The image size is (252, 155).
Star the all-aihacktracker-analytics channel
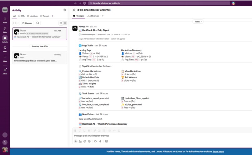74,10
